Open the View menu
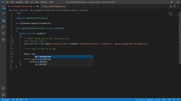The image size is (181, 101). click(27, 2)
